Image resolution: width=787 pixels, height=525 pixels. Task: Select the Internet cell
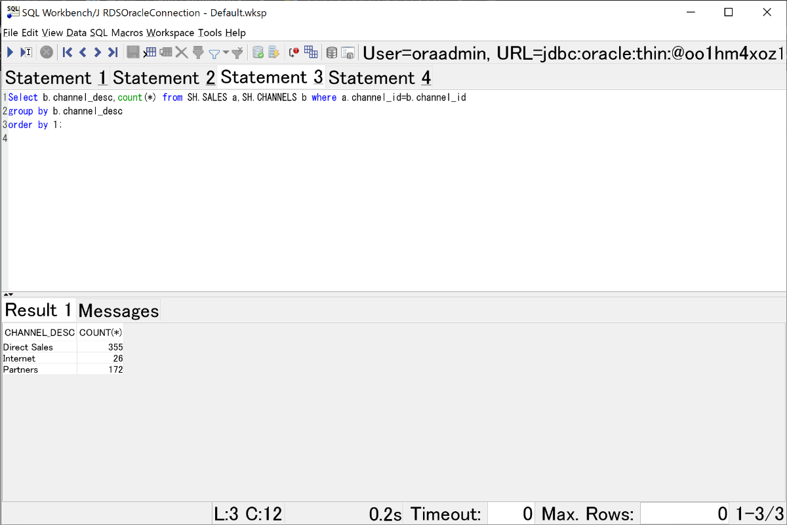(x=39, y=358)
